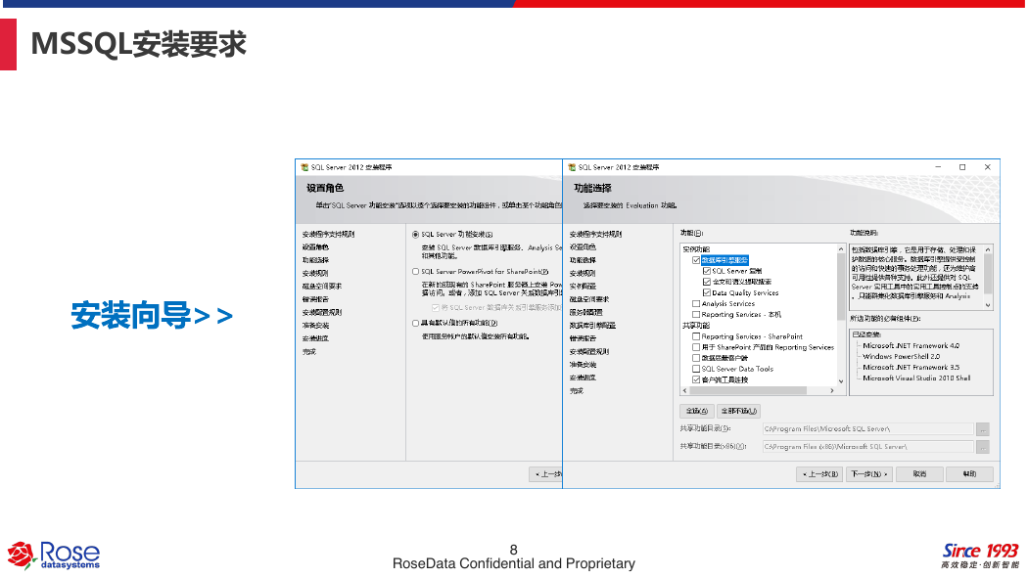Click 全选 button to select all features
The image size is (1028, 578).
click(x=695, y=411)
